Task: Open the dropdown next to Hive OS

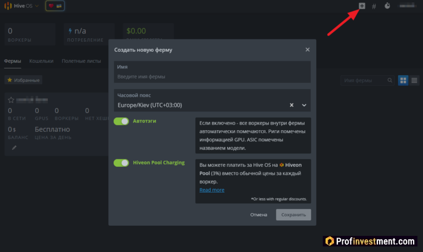Action: point(37,6)
